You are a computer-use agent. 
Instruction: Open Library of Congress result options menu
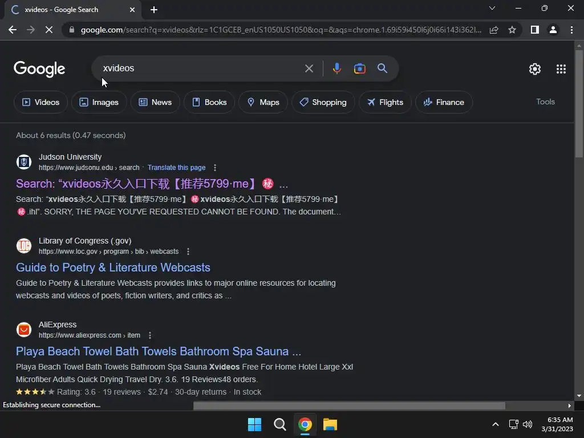click(x=188, y=252)
